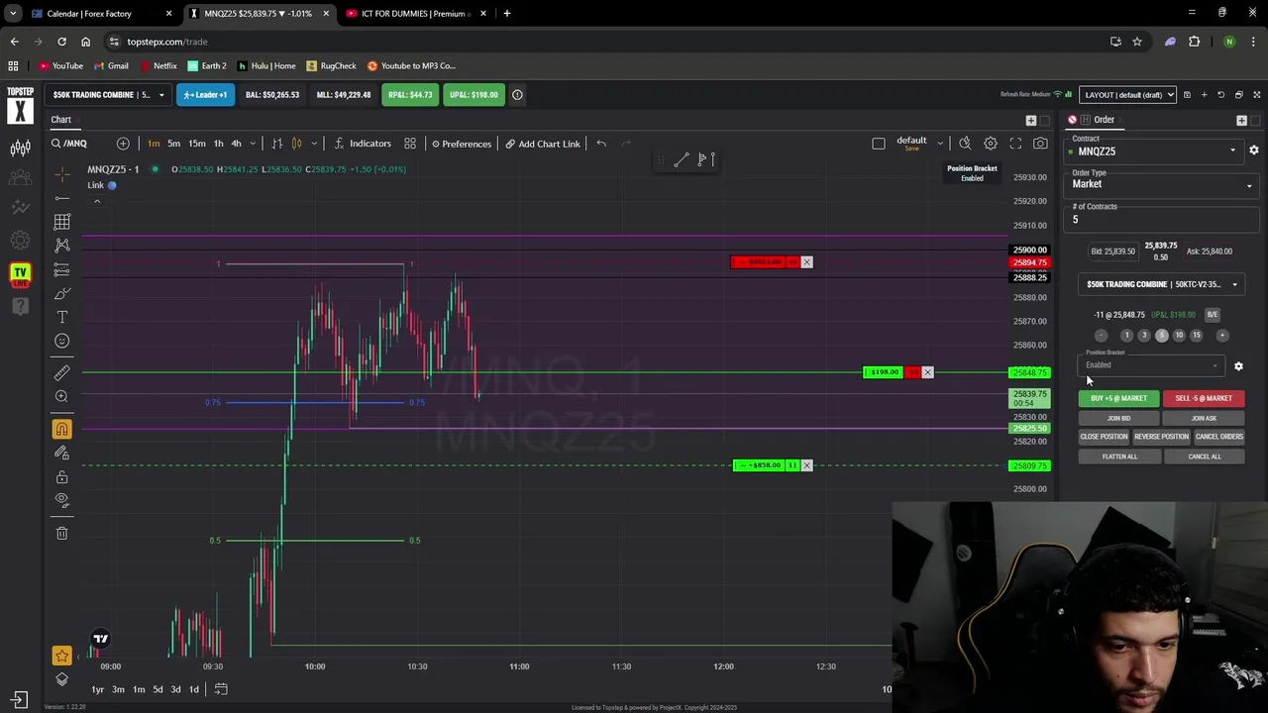This screenshot has width=1268, height=713.
Task: Select quantity preset 10
Action: tap(1179, 336)
